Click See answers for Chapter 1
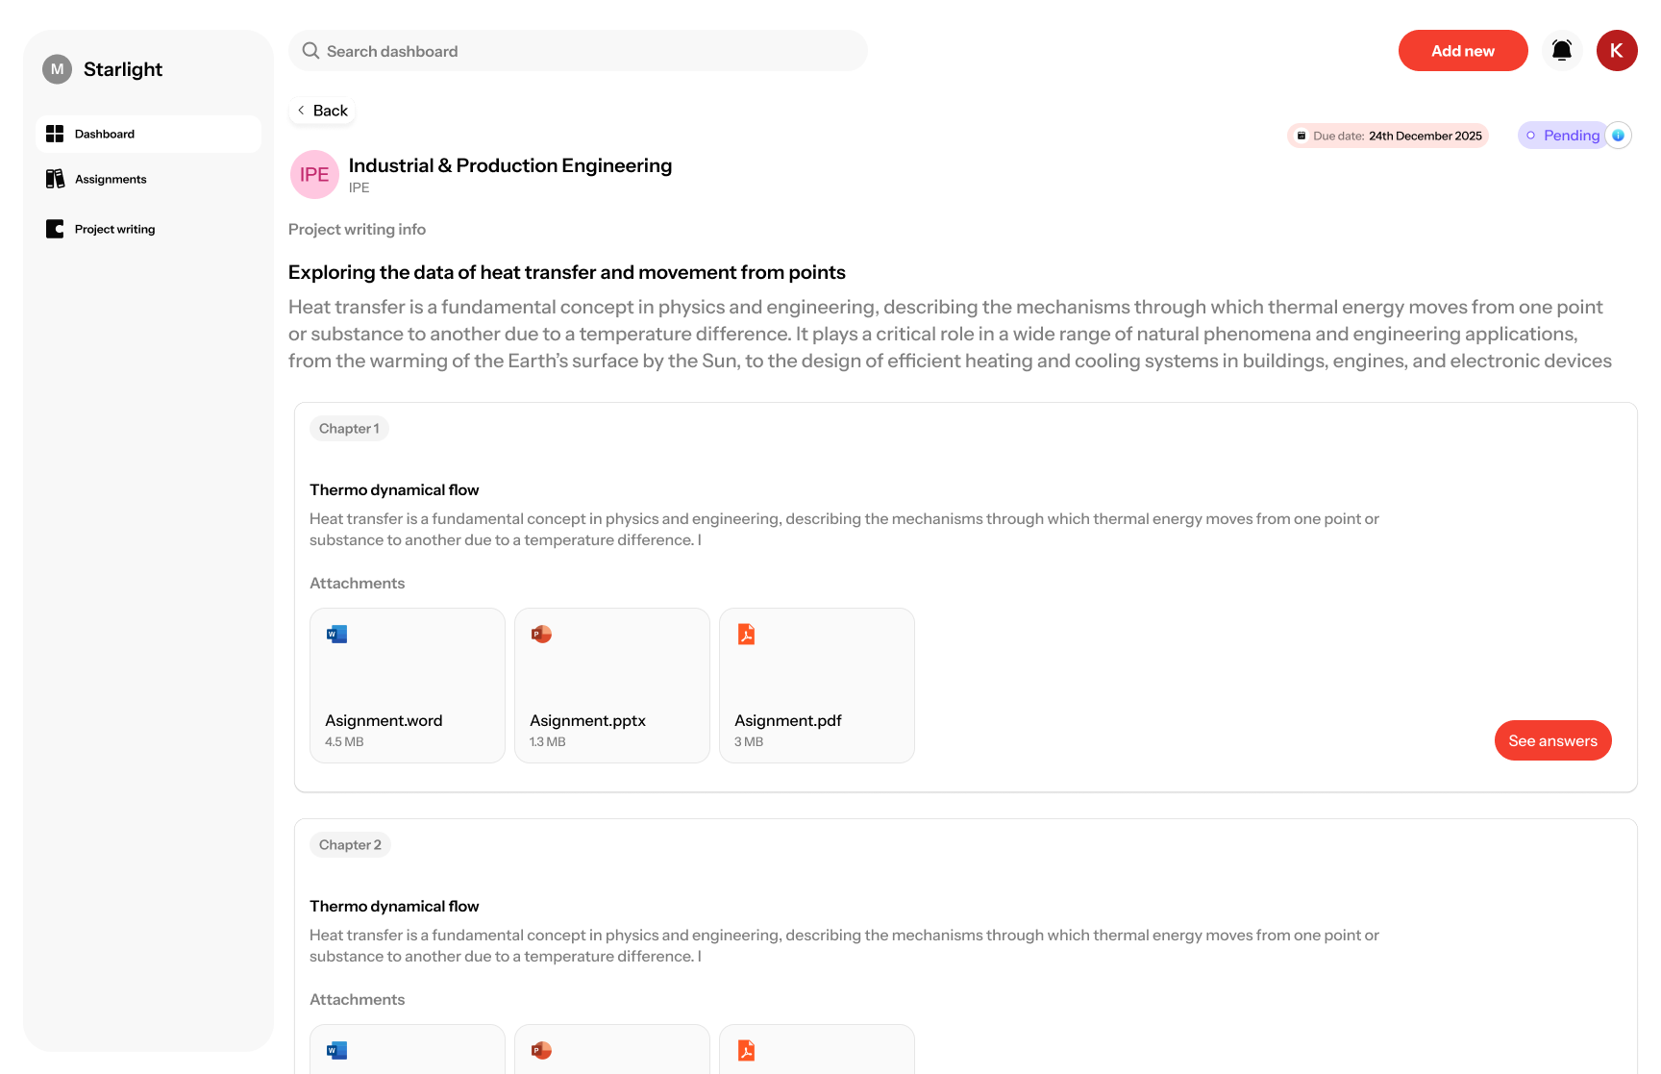The image size is (1661, 1074). click(1552, 740)
